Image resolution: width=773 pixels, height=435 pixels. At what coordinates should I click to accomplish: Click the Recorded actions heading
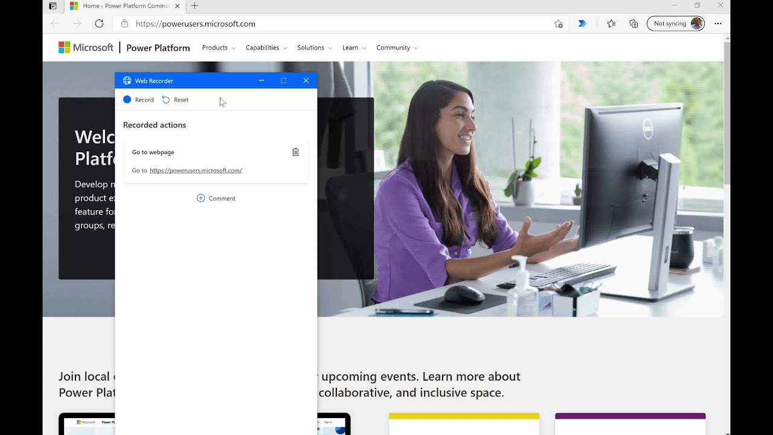tap(155, 125)
